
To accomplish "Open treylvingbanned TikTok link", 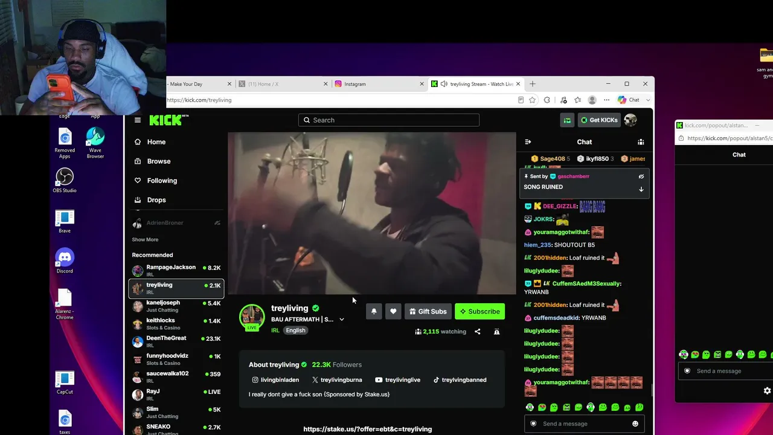I will pos(460,380).
